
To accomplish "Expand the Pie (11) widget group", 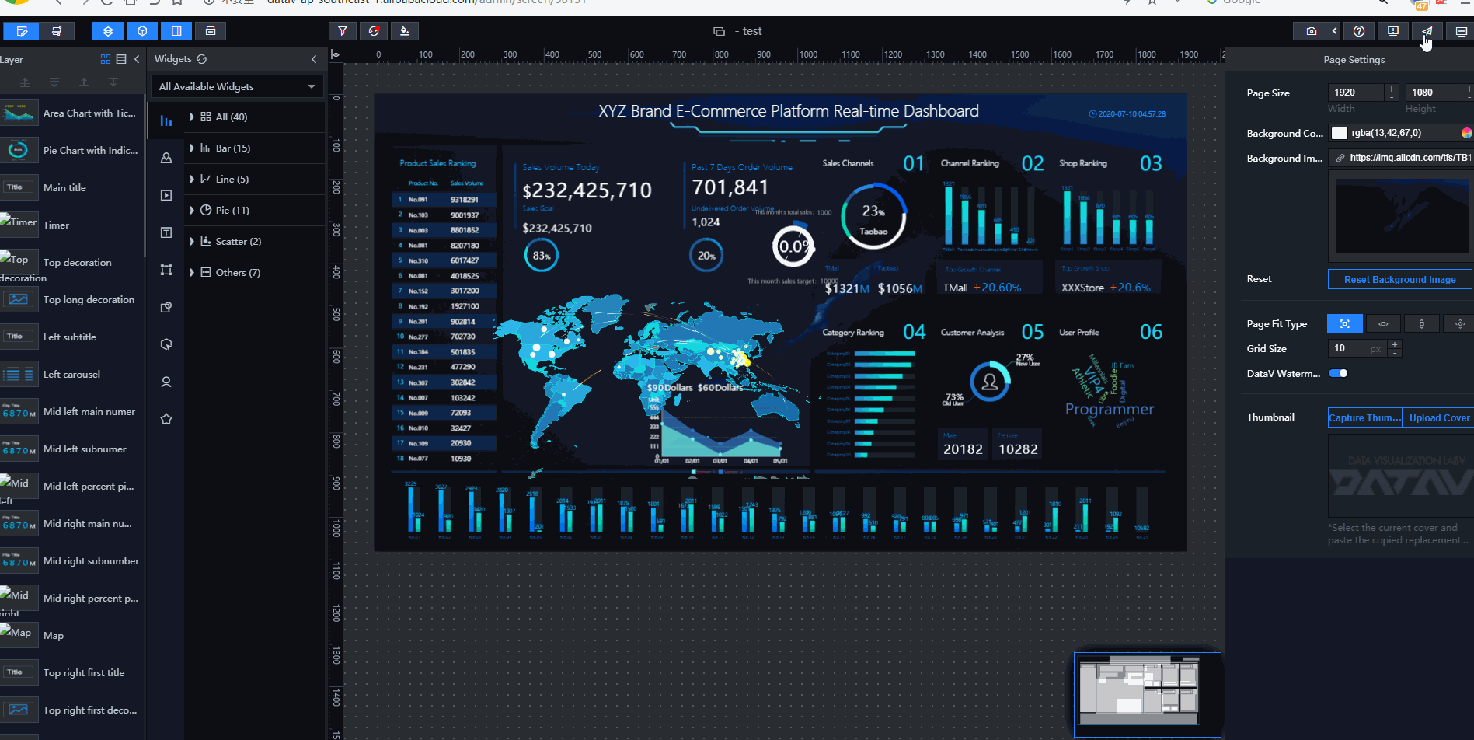I will coord(192,210).
